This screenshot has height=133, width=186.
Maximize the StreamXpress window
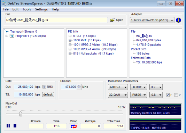(x=170, y=3)
